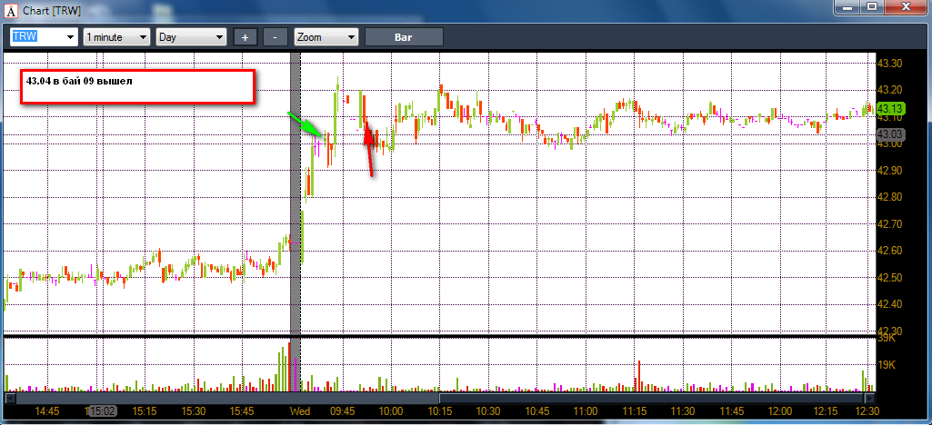The width and height of the screenshot is (932, 425).
Task: Click the 15:02 time cursor label
Action: click(102, 410)
